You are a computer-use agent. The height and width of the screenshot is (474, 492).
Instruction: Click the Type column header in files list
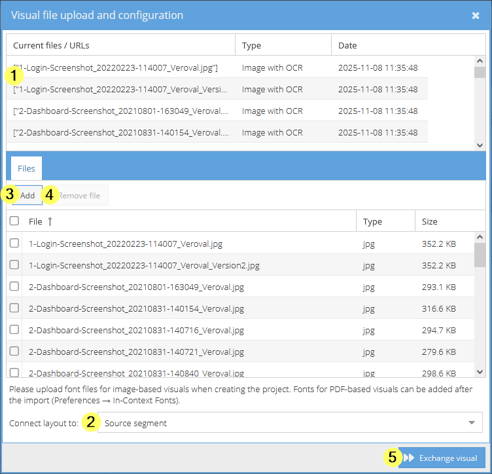point(372,222)
